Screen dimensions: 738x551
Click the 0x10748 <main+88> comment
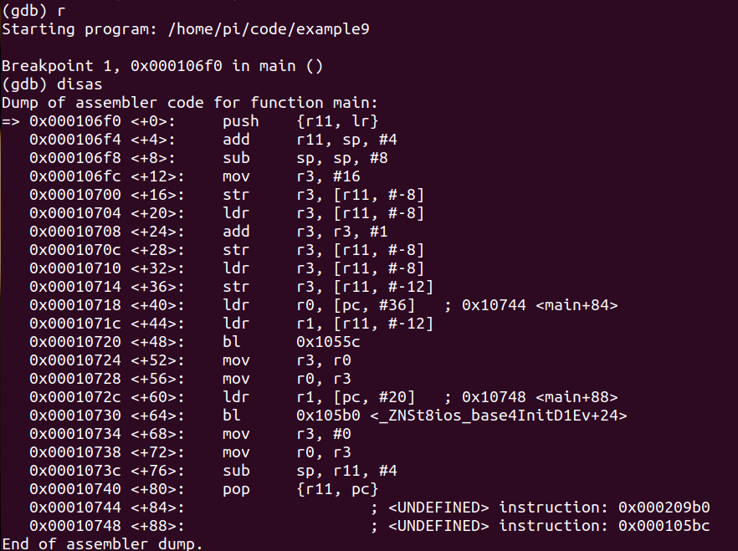point(540,397)
